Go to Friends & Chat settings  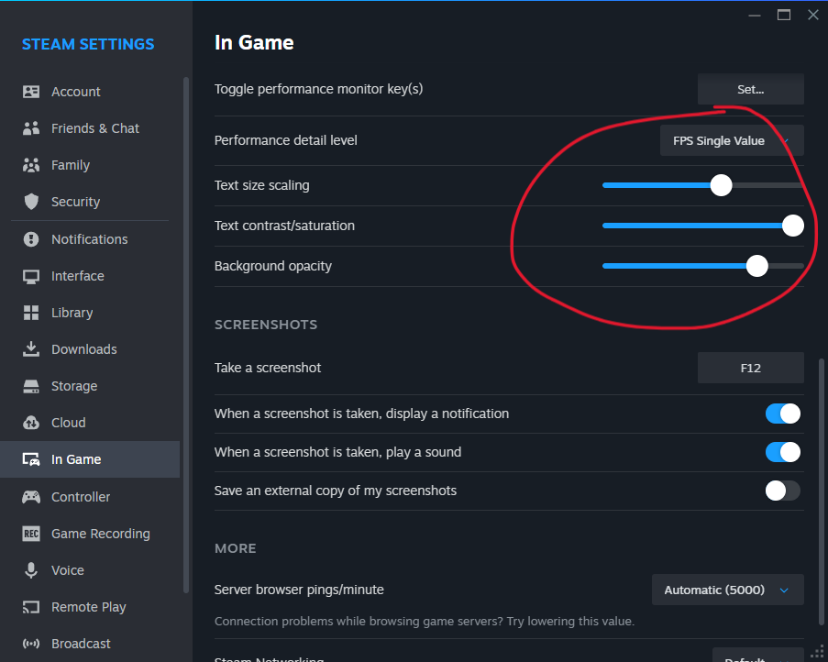point(90,128)
